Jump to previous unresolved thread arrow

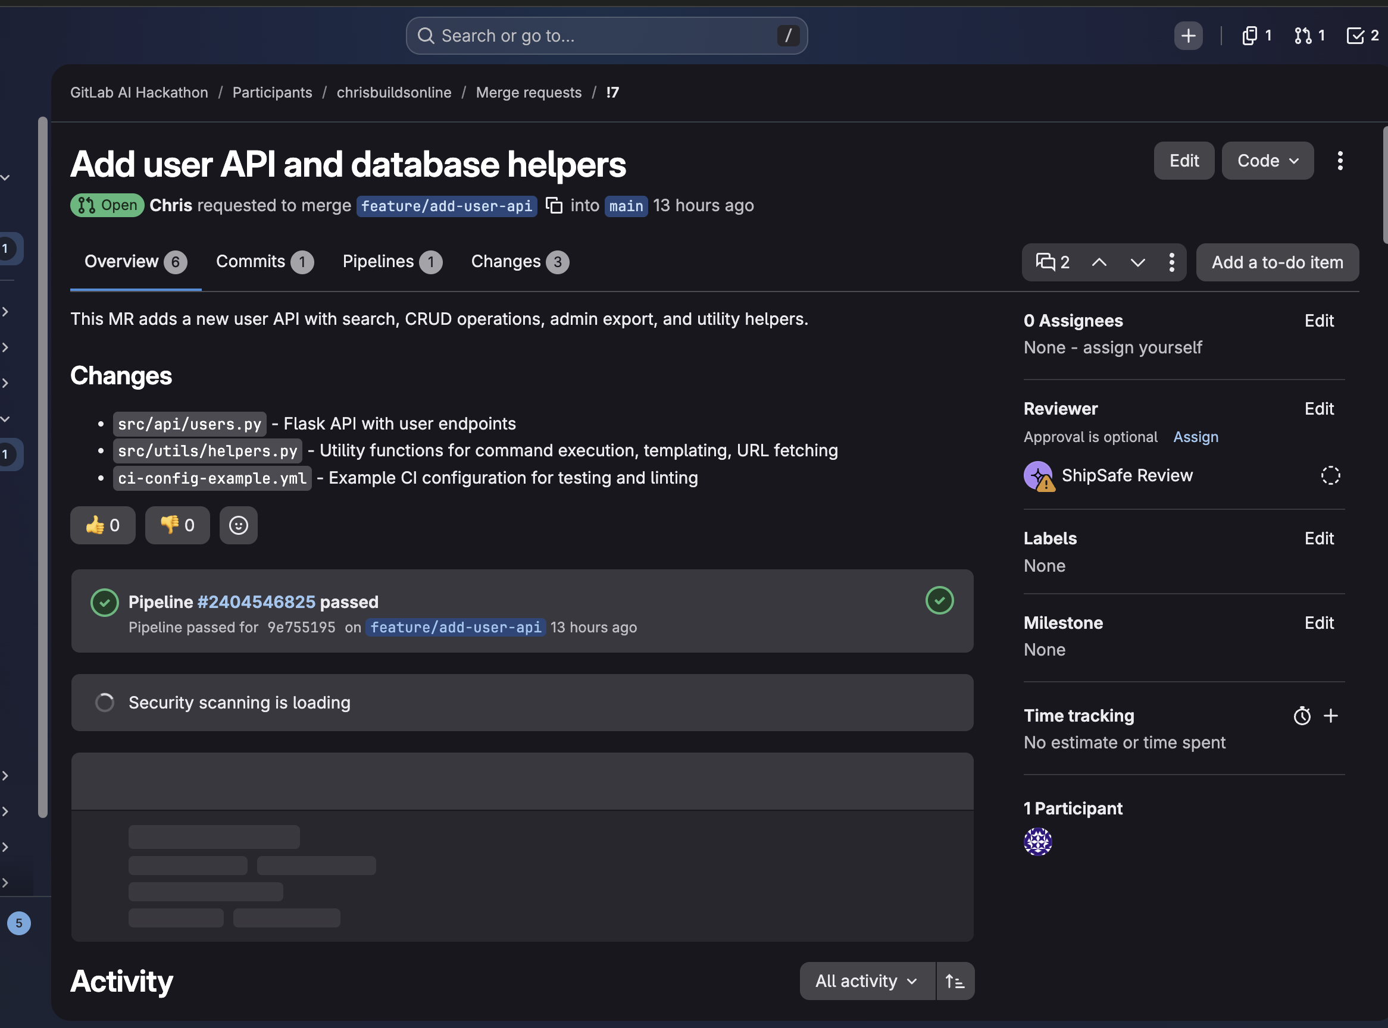[1099, 262]
